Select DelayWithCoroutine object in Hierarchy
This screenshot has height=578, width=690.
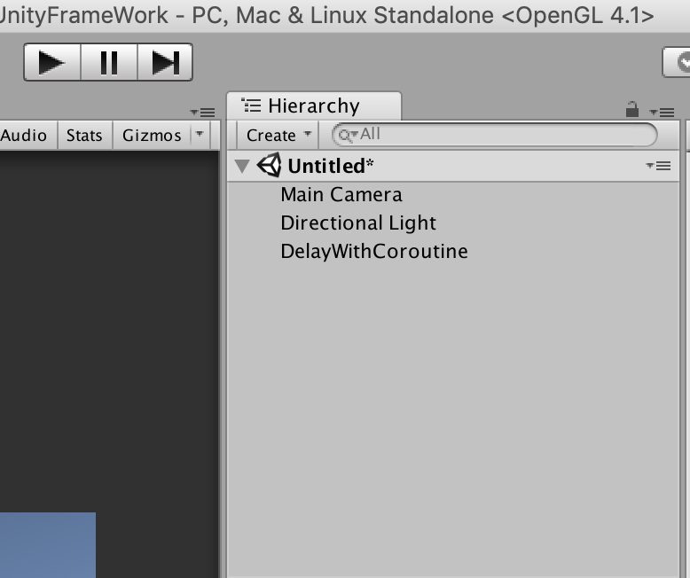point(453,251)
